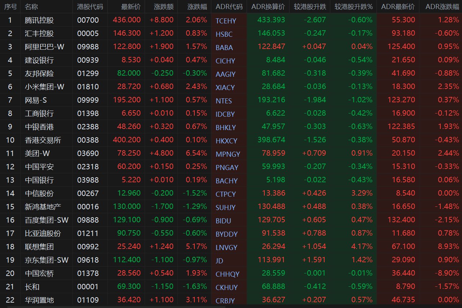Click the BACHY ADR code
This screenshot has height=308, width=462.
(x=226, y=181)
